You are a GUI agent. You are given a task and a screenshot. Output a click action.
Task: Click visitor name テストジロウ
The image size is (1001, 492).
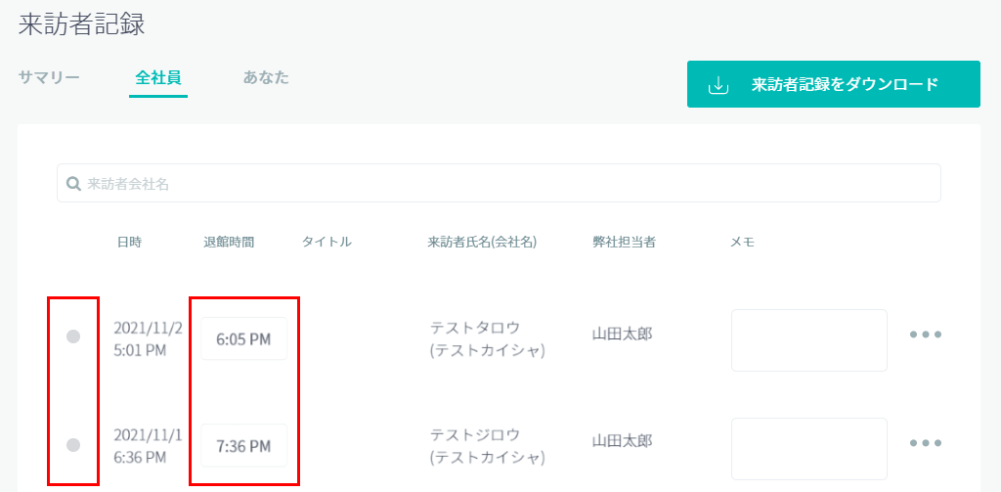[475, 435]
